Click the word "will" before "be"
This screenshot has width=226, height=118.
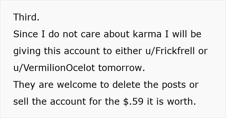pyautogui.click(x=180, y=34)
